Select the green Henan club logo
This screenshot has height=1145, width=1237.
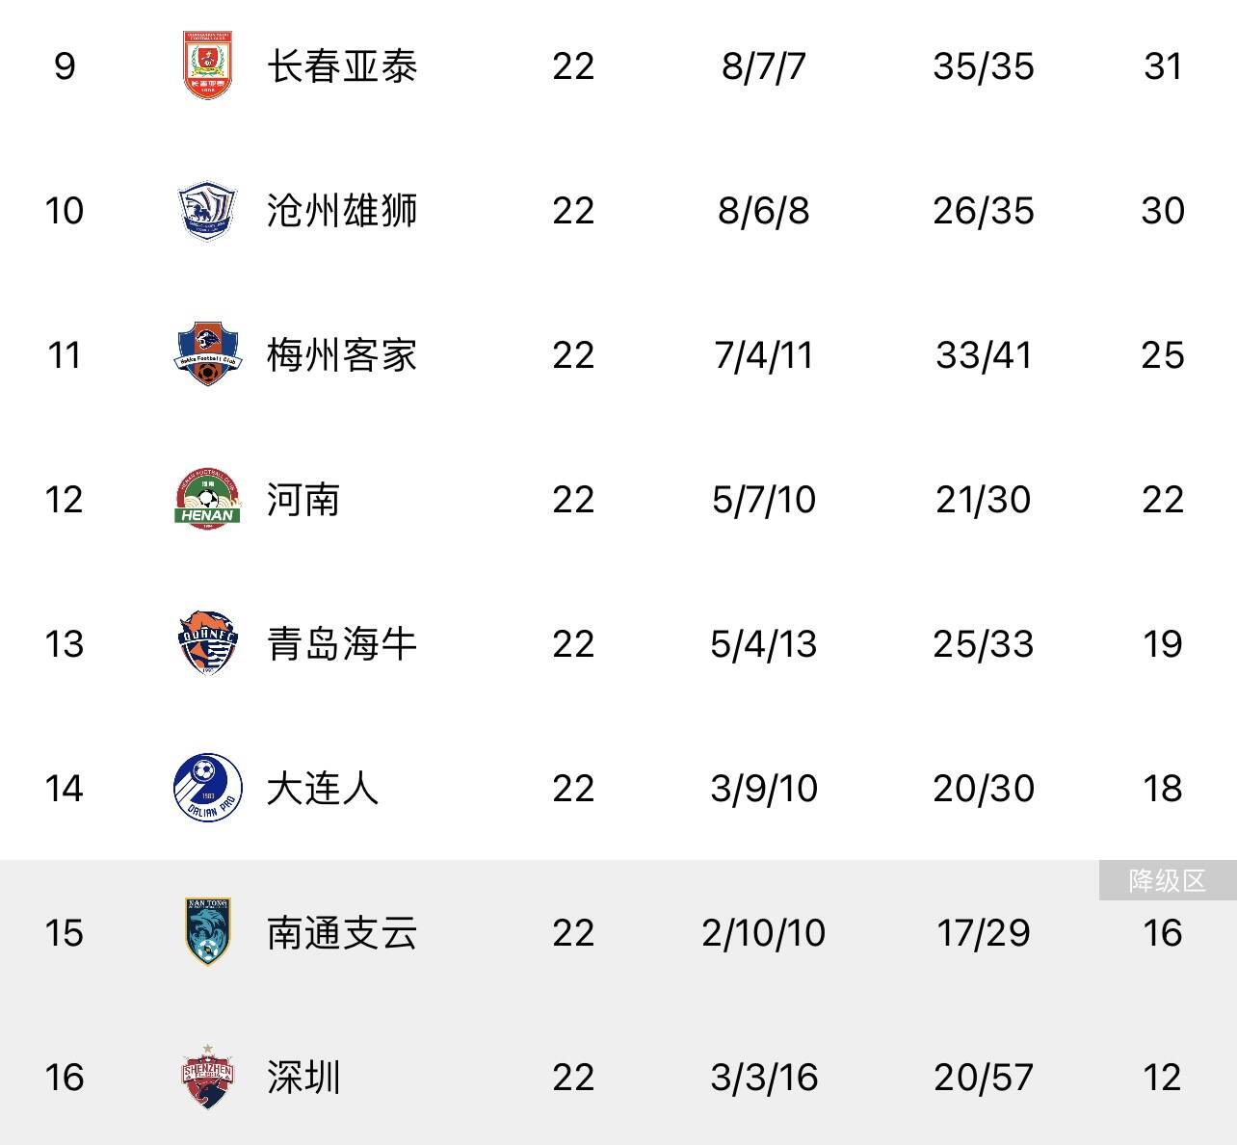[x=207, y=499]
